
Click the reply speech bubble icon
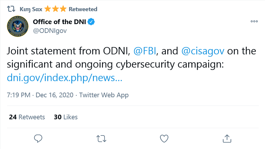38,138
